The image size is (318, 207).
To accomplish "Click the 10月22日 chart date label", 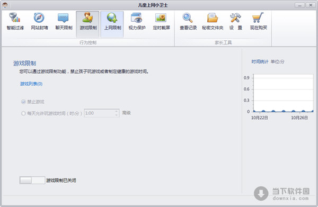I will tap(260, 118).
